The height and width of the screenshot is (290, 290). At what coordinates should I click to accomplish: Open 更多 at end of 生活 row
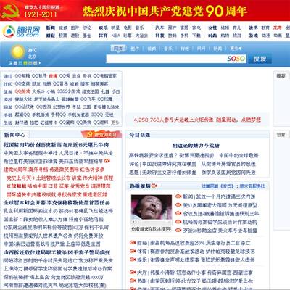[x=115, y=123]
